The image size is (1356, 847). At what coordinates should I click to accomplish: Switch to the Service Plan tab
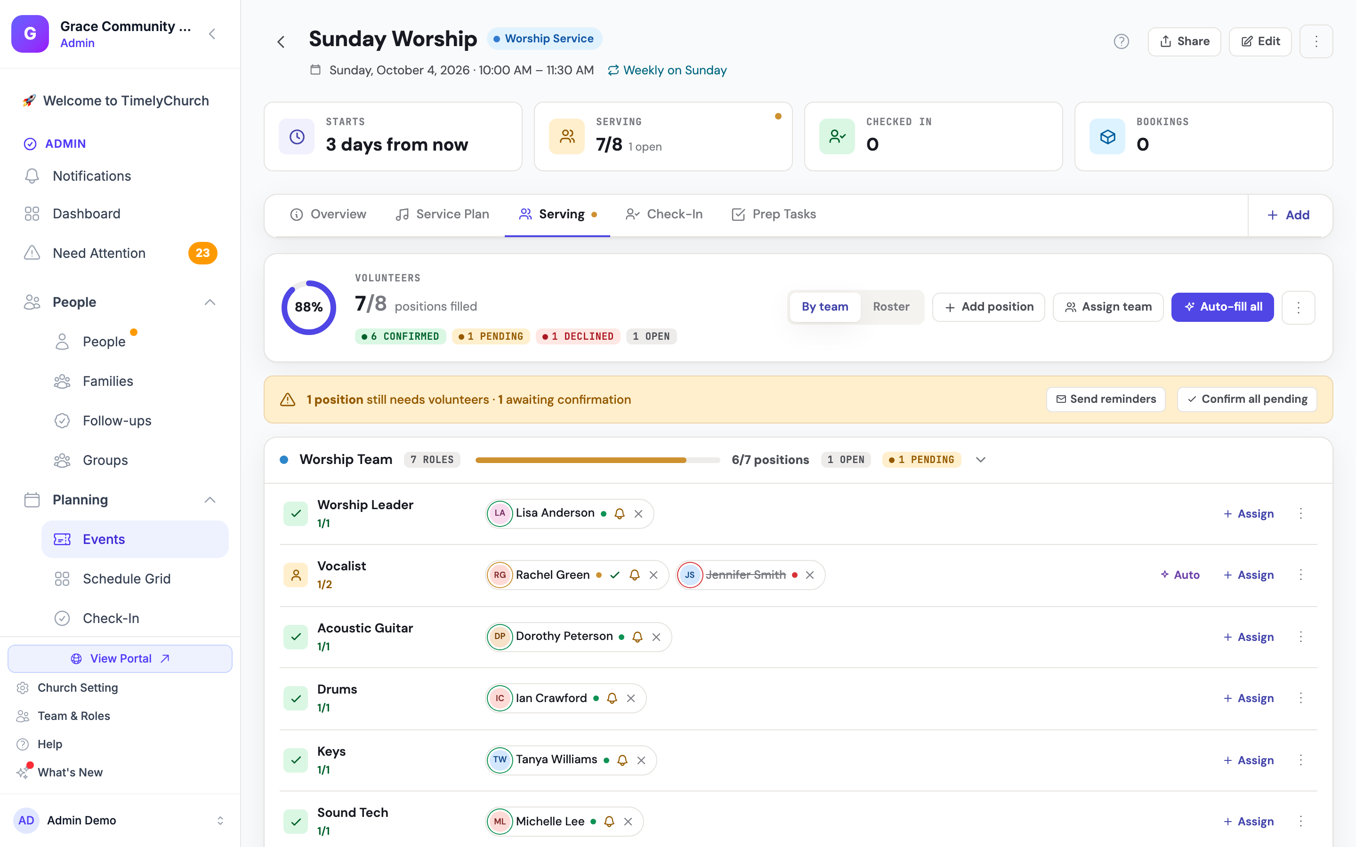tap(442, 215)
